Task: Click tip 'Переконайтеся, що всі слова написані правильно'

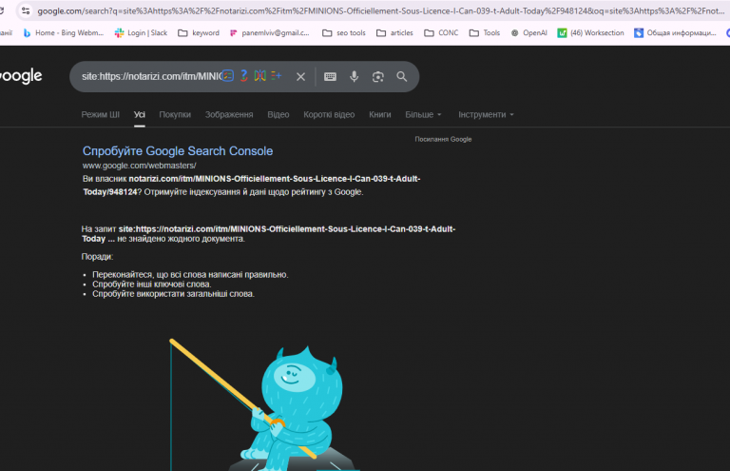Action: coord(190,275)
